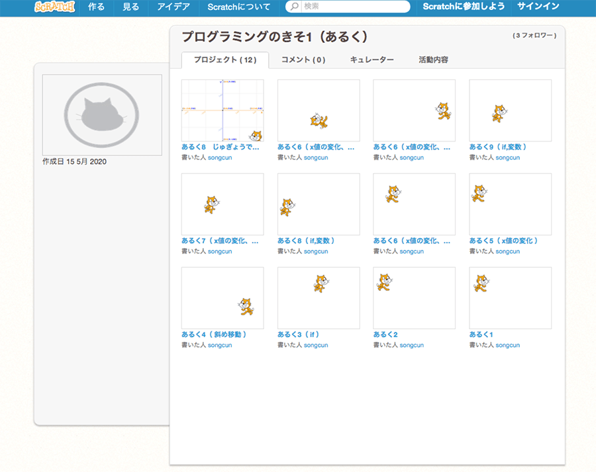Open the アイデア menu item
596x472 pixels.
click(174, 7)
